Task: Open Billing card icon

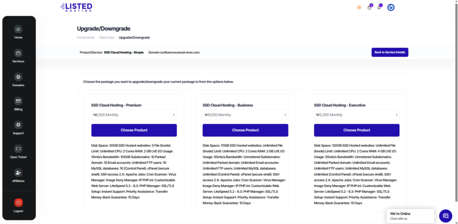Action: pos(18,101)
